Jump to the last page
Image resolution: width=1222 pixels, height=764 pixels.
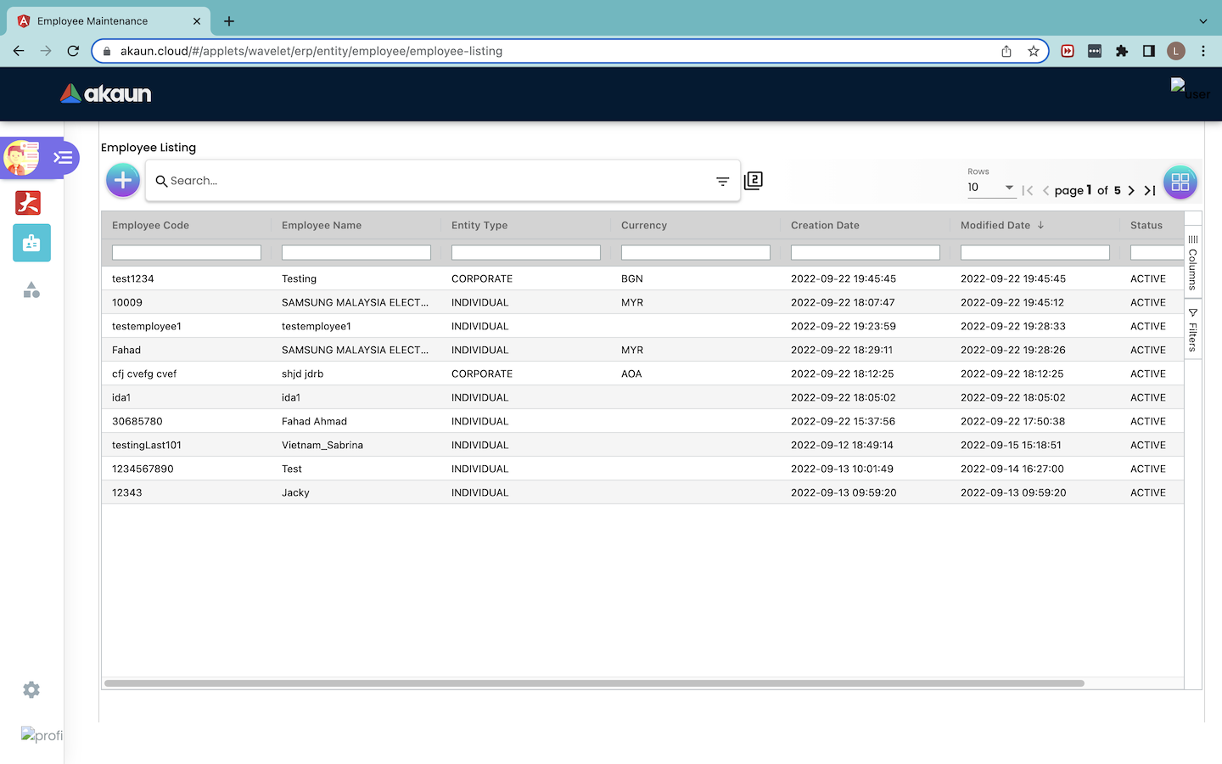pos(1150,190)
